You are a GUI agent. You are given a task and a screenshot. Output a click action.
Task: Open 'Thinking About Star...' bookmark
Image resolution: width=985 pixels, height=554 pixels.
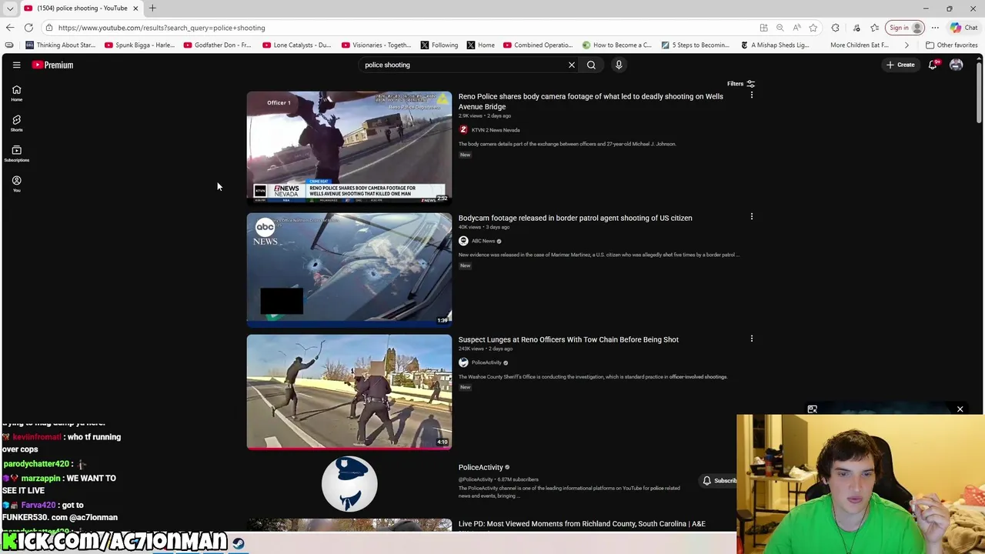coord(61,45)
